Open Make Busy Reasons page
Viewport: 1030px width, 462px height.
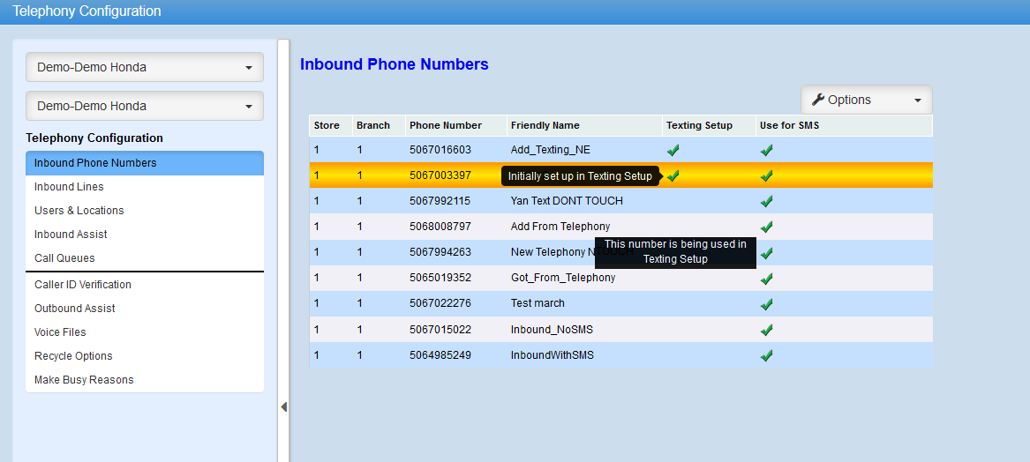[84, 380]
